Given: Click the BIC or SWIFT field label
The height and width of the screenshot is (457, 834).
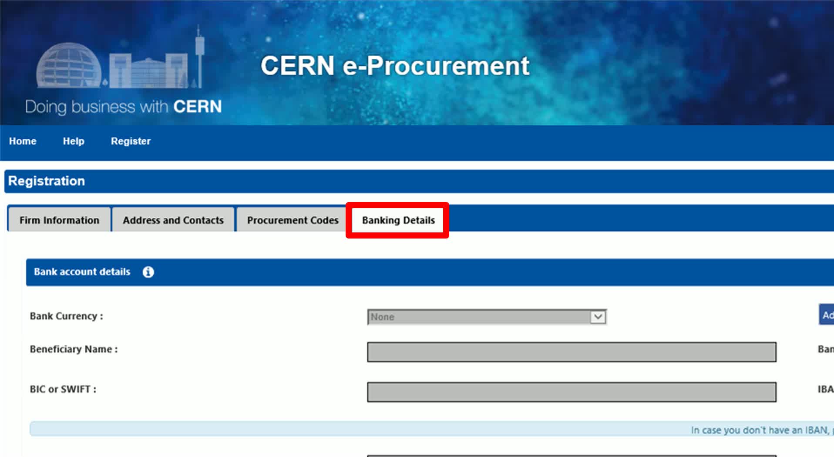Looking at the screenshot, I should pos(63,389).
